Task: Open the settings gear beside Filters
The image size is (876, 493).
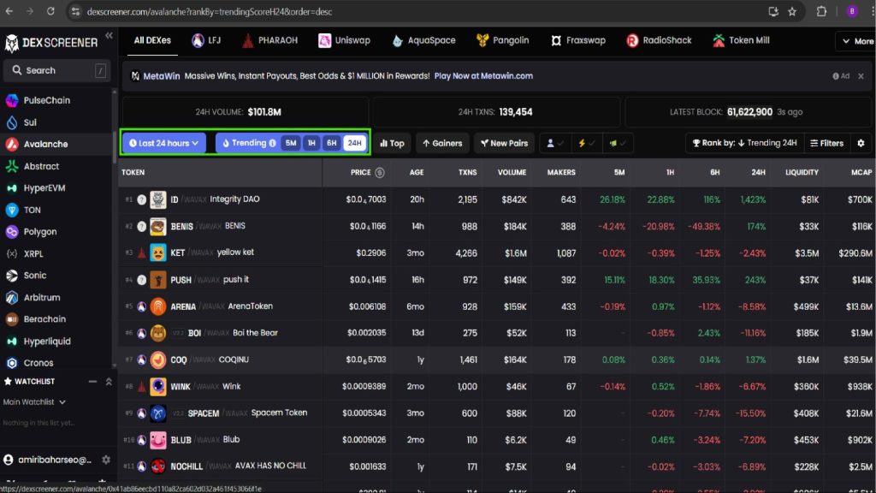Action: [x=861, y=143]
